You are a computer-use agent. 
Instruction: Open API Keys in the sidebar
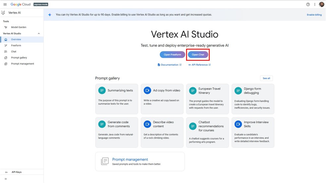point(17,172)
